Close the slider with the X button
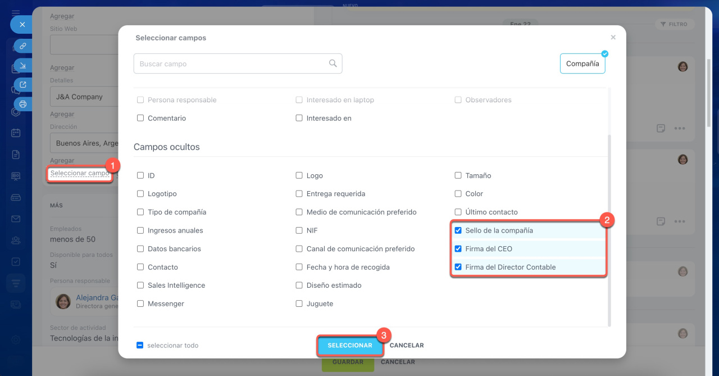 coord(22,25)
